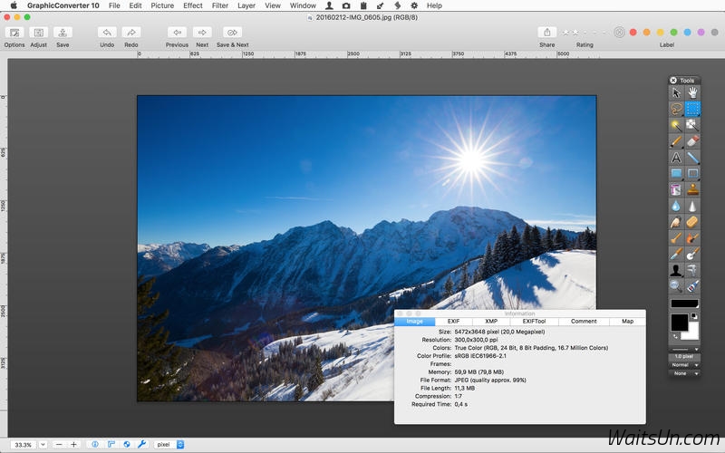The width and height of the screenshot is (725, 453).
Task: Switch to the Comment tab
Action: pos(584,322)
